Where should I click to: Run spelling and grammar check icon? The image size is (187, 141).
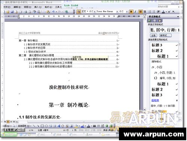[x=35, y=12]
